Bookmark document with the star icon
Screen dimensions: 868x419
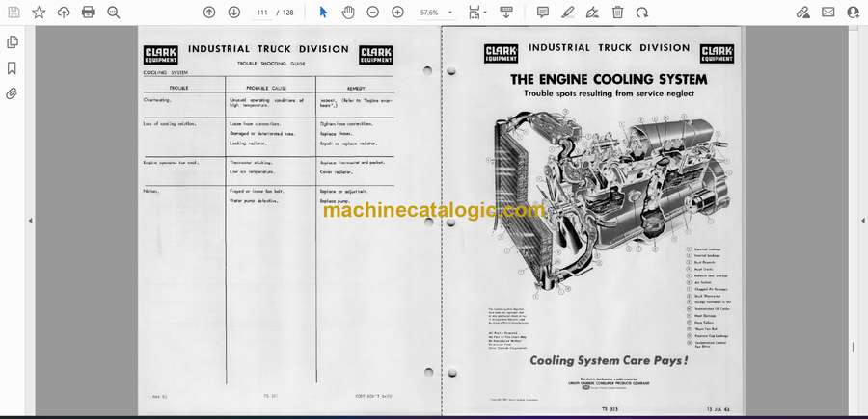39,13
